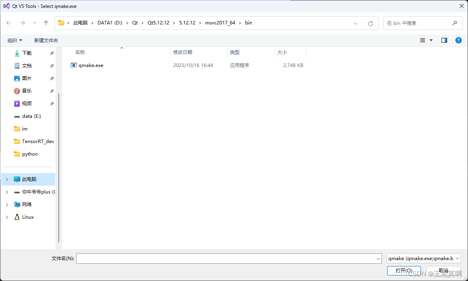Select 网络 in the navigation tree
468x281 pixels.
click(27, 204)
